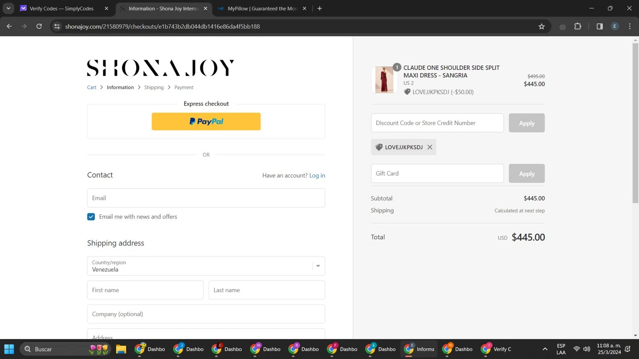639x359 pixels.
Task: Open the Informa Chrome window on taskbar
Action: point(420,349)
